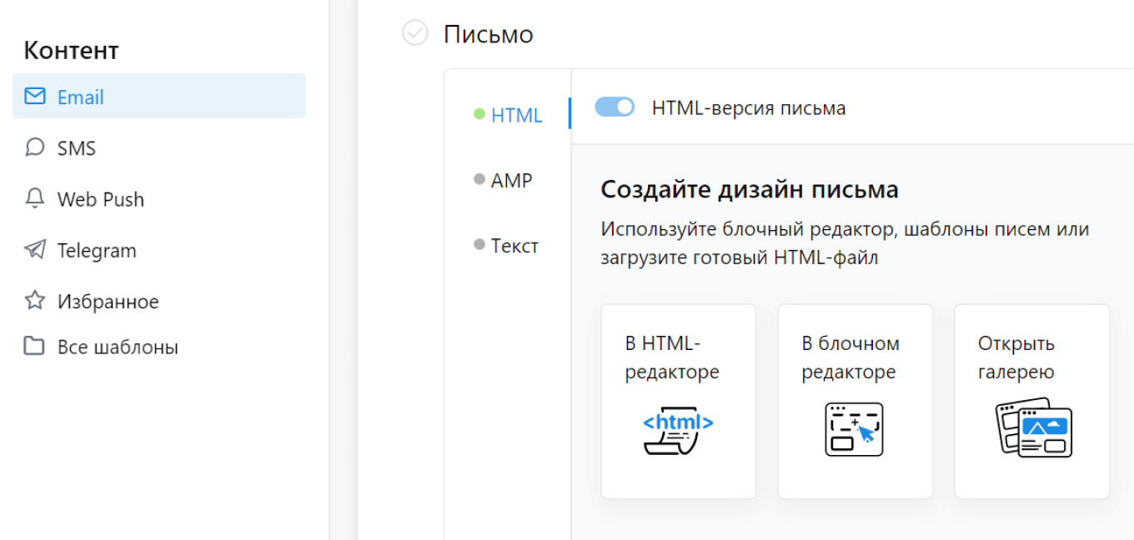Switch to the HTML tab
Screen dimensions: 1134x540
click(x=517, y=115)
